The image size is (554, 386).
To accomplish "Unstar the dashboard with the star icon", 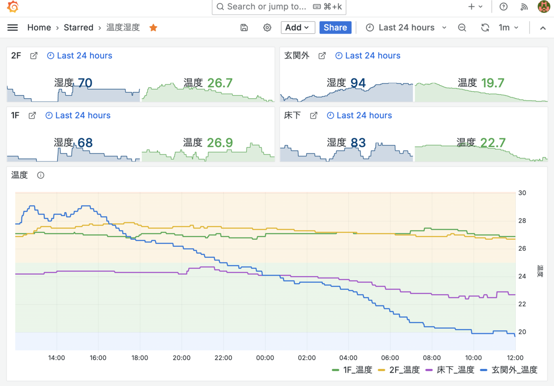I will [x=153, y=28].
